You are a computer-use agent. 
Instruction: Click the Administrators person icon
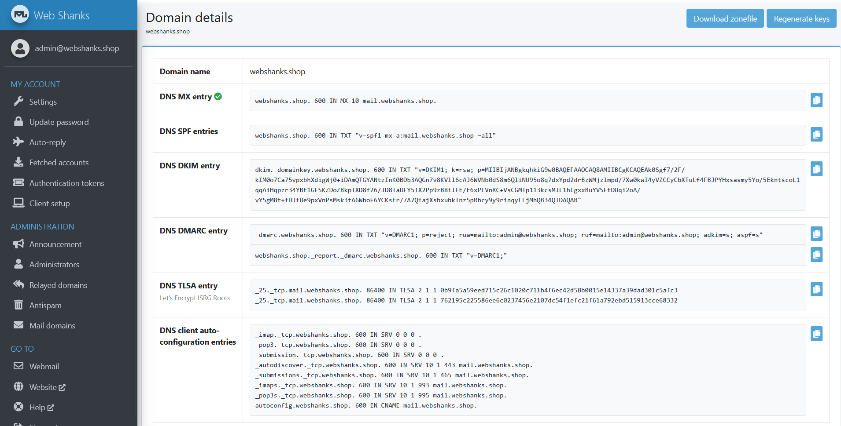[18, 264]
